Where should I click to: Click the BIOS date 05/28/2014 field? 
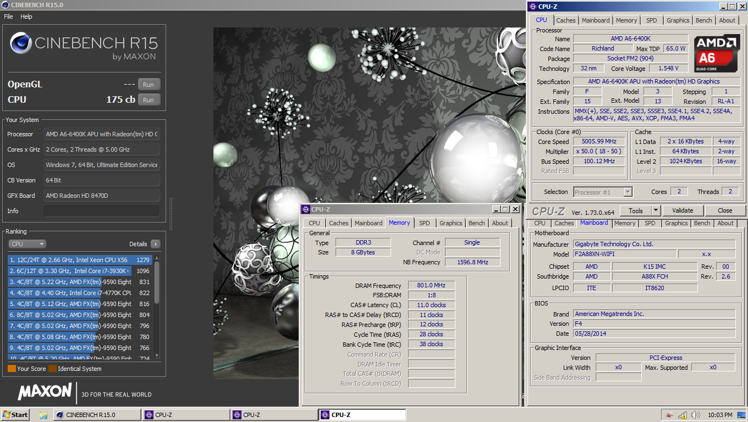(654, 334)
